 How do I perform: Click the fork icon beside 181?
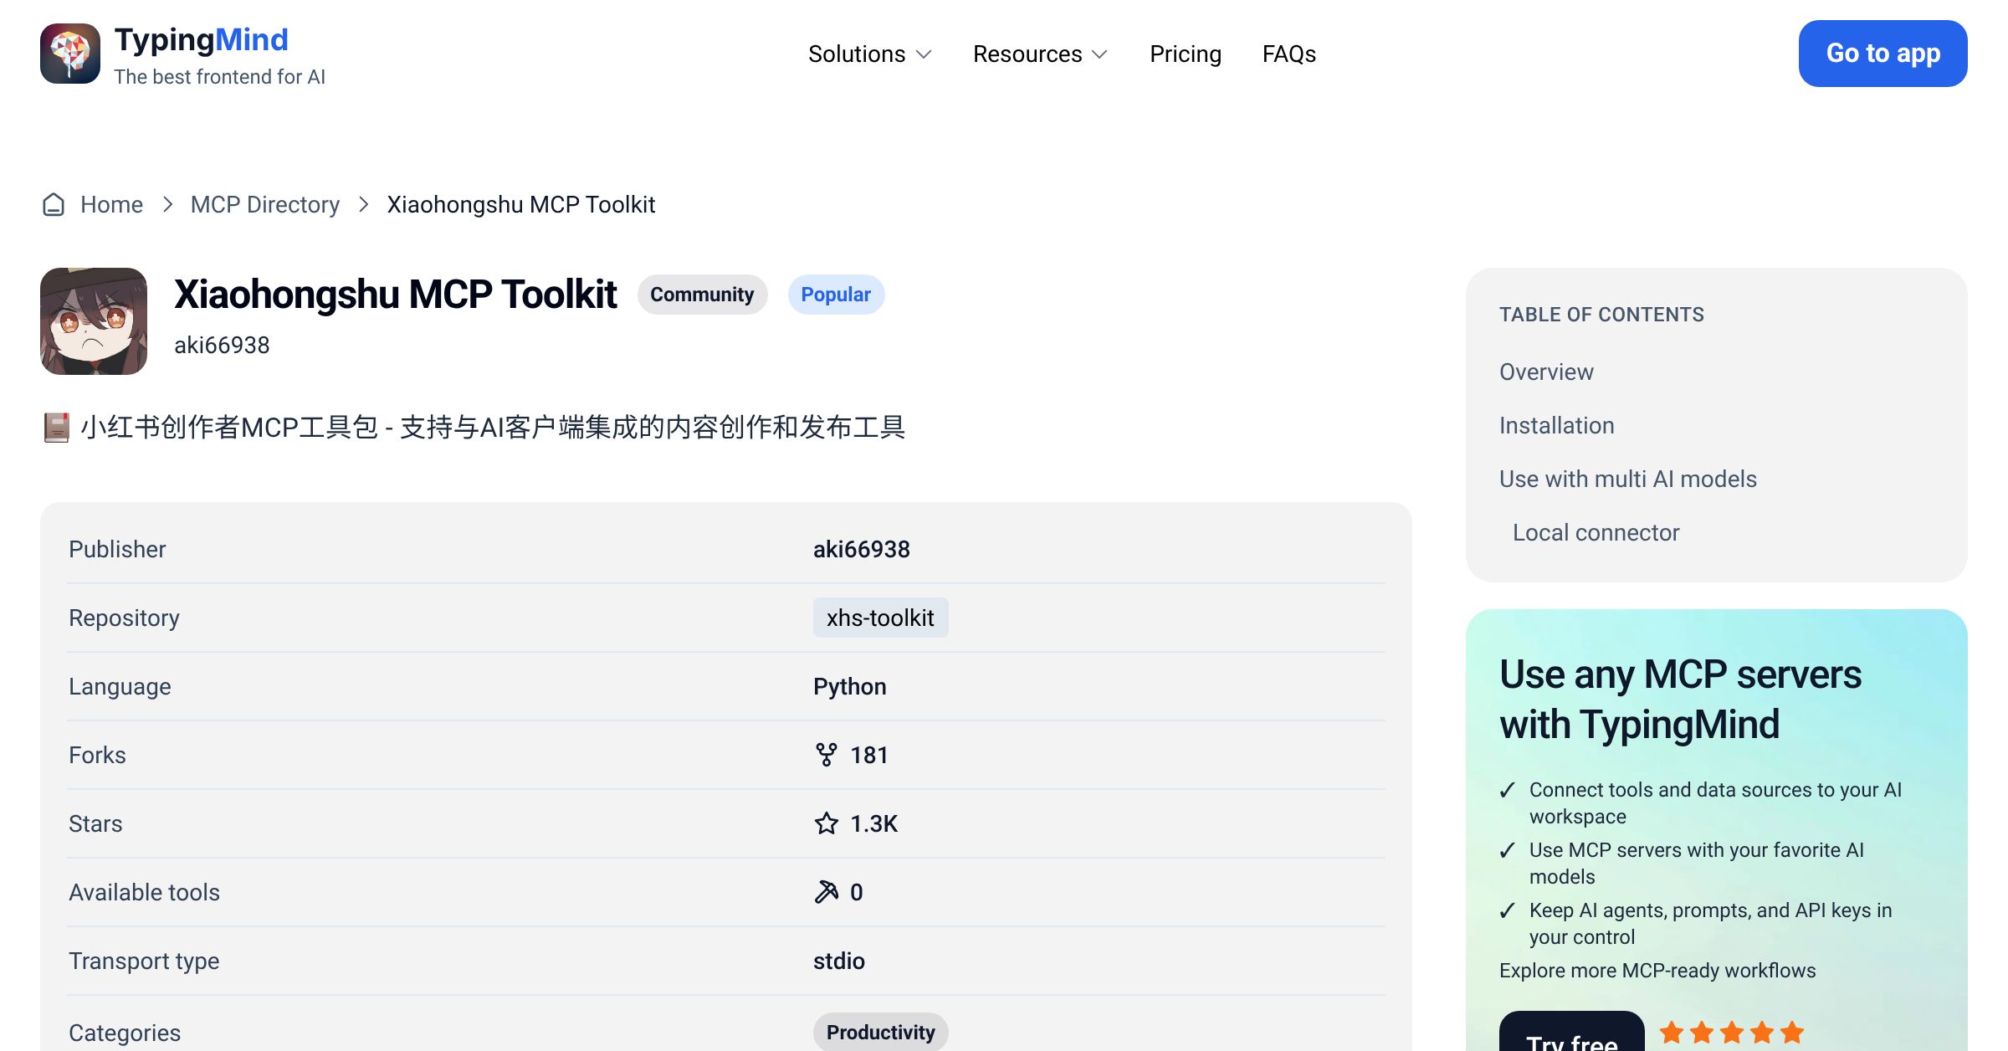point(826,755)
